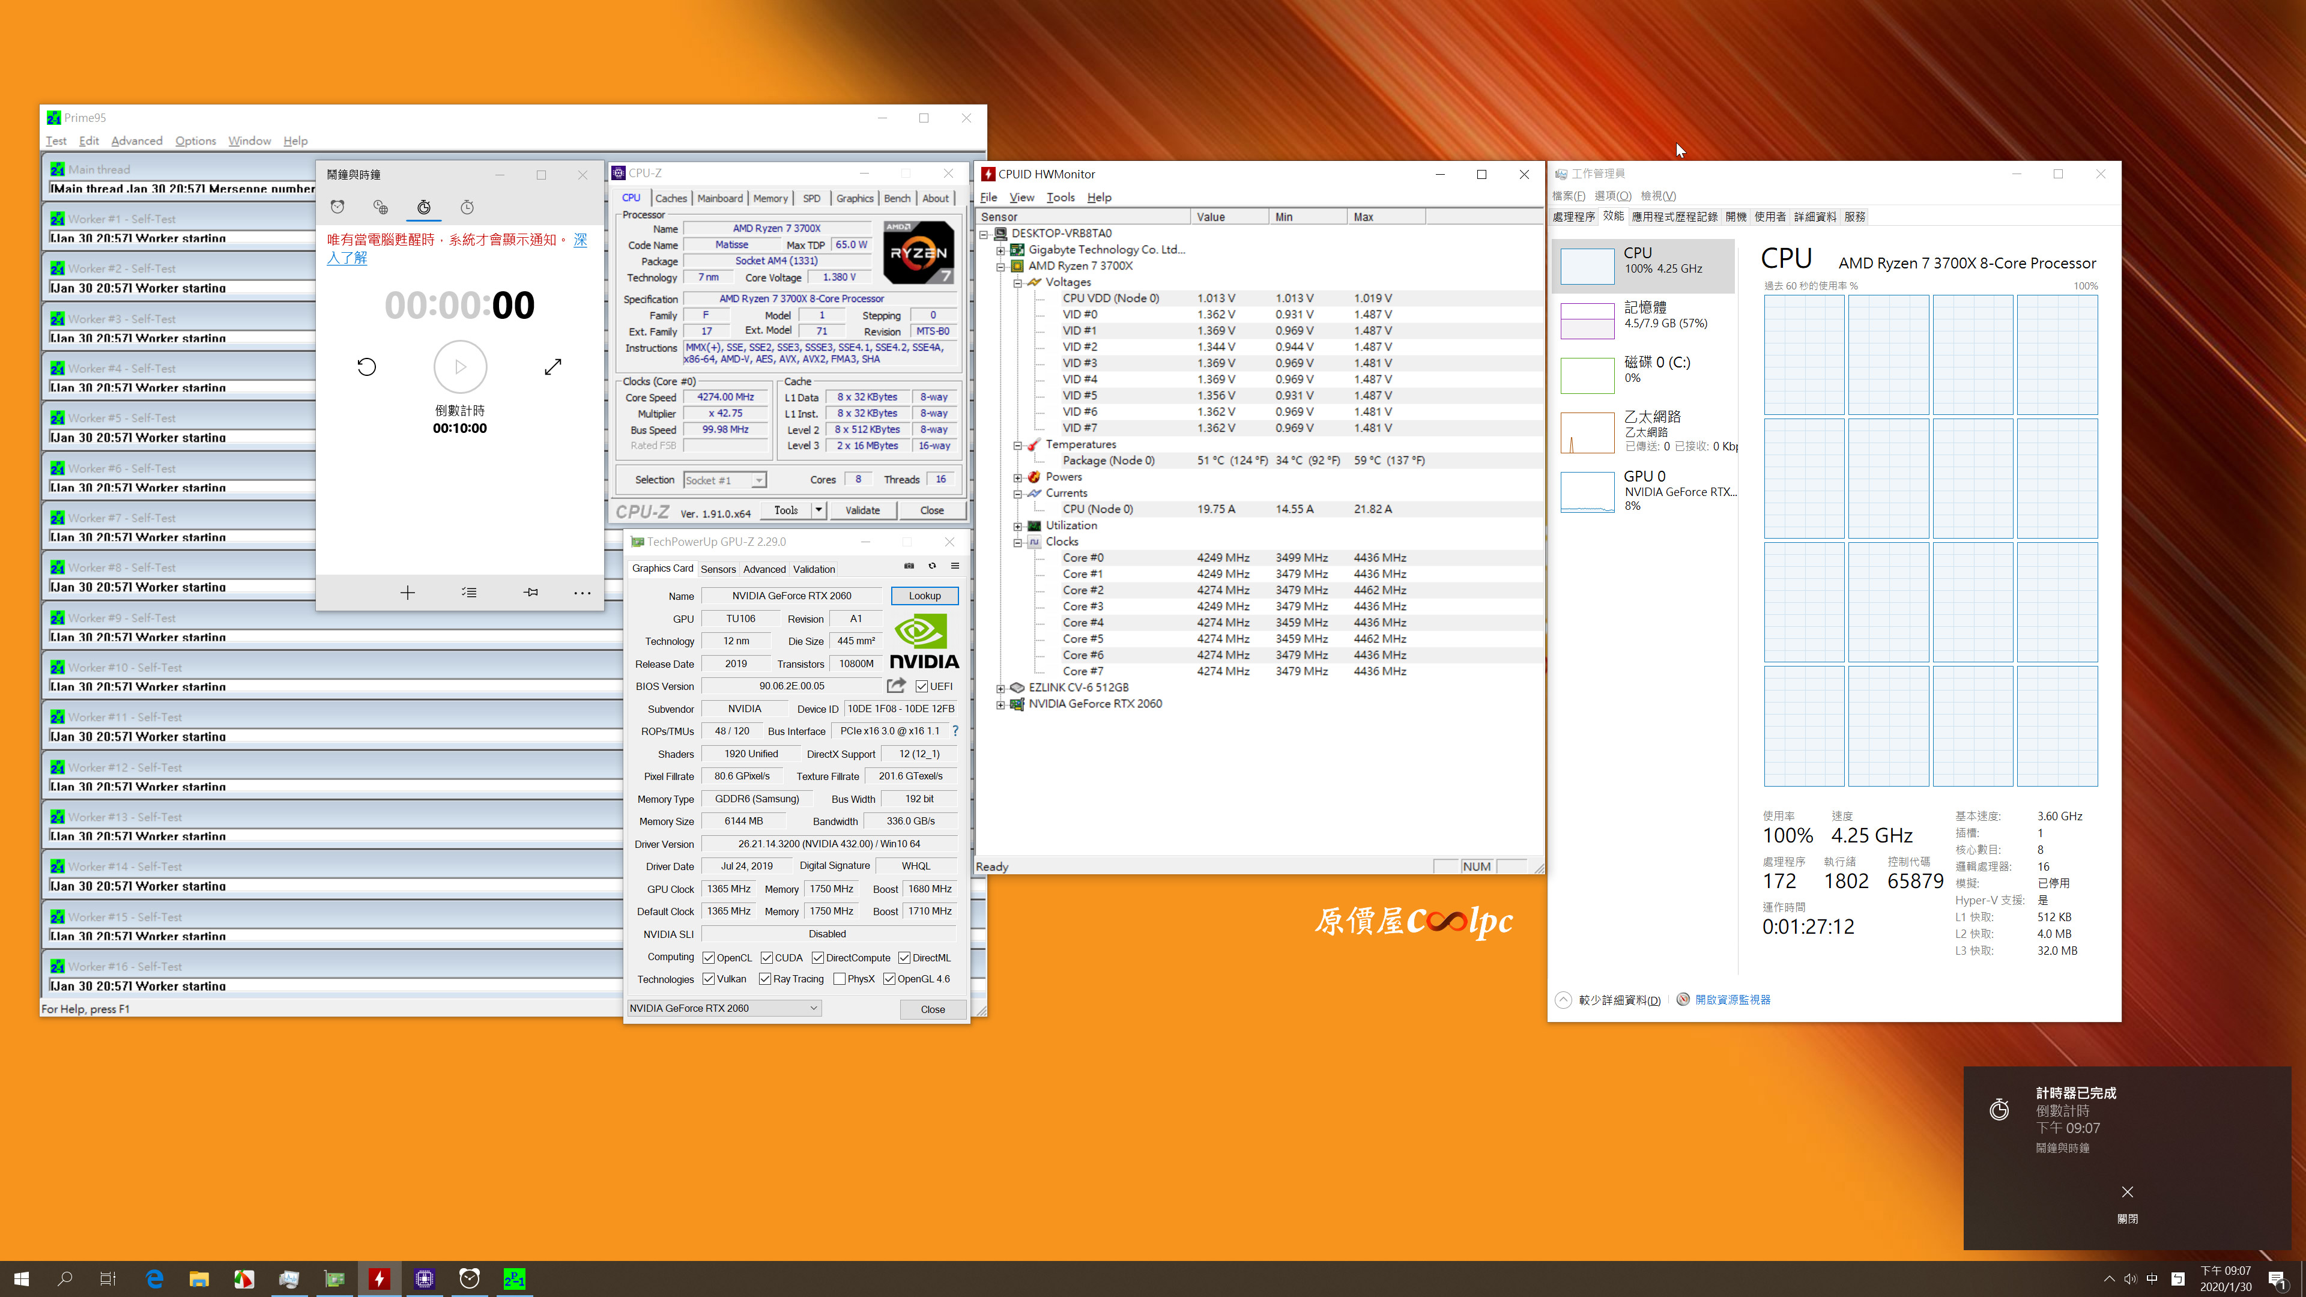Toggle the CUDA checkbox
Viewport: 2306px width, 1297px height.
point(767,958)
